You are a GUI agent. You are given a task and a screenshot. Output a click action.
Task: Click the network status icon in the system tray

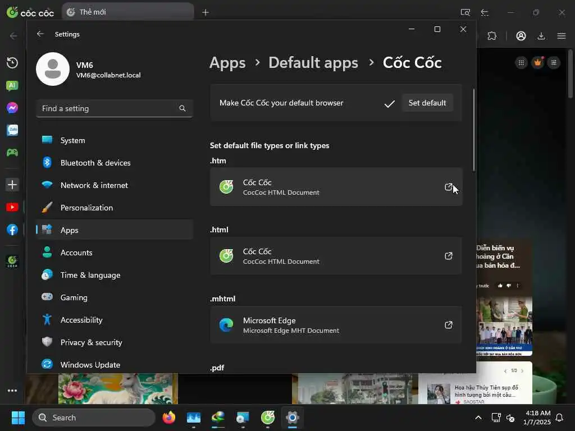[x=496, y=418]
